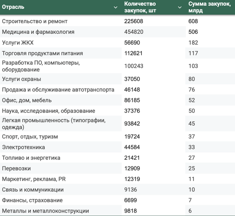Select the sum 27 for Топливо row
Viewport: 235px width, 216px height.
pos(192,158)
